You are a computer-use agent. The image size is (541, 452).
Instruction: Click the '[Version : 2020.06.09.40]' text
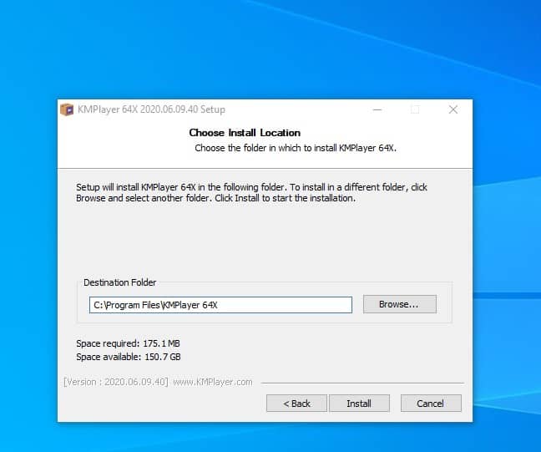pyautogui.click(x=115, y=382)
